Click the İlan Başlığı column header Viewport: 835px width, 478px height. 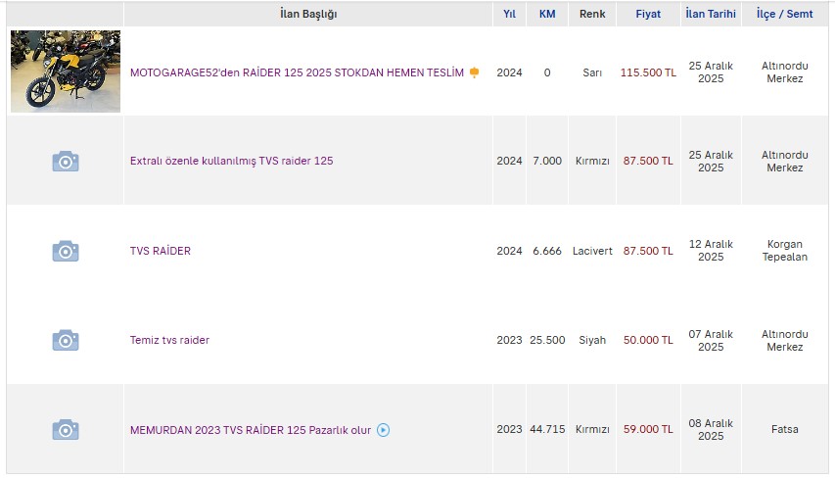point(308,14)
